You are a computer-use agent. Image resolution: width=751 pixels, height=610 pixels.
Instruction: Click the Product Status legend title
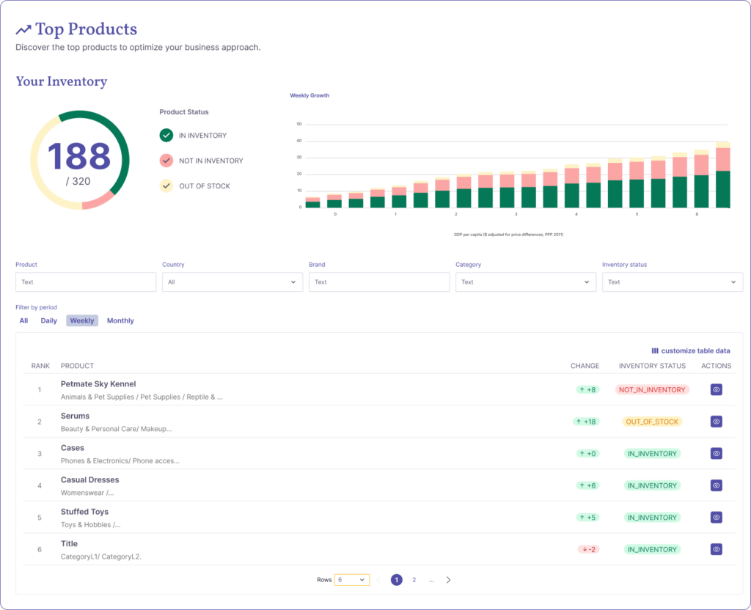tap(184, 112)
